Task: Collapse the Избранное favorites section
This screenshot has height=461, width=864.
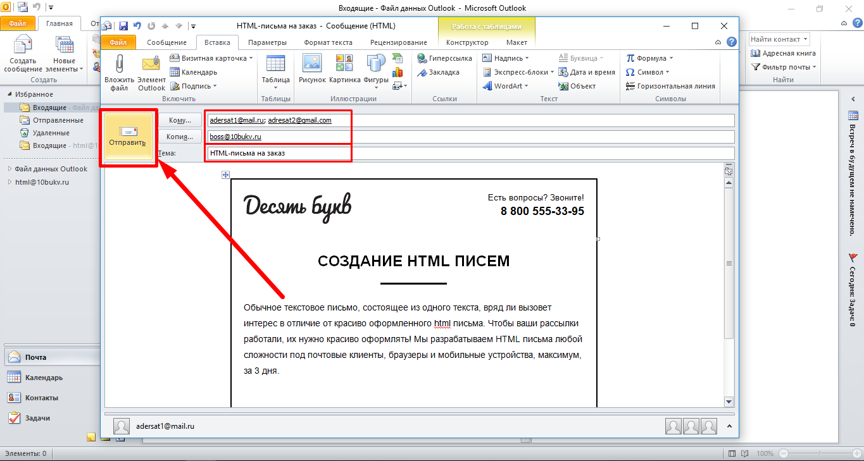Action: tap(9, 94)
